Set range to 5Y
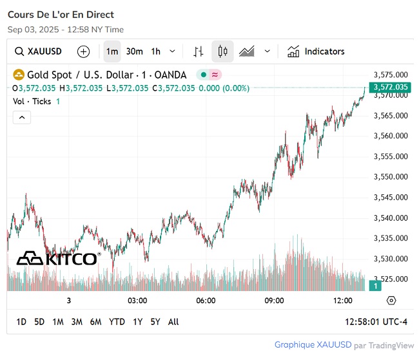Image resolution: width=419 pixels, height=354 pixels. tap(155, 322)
